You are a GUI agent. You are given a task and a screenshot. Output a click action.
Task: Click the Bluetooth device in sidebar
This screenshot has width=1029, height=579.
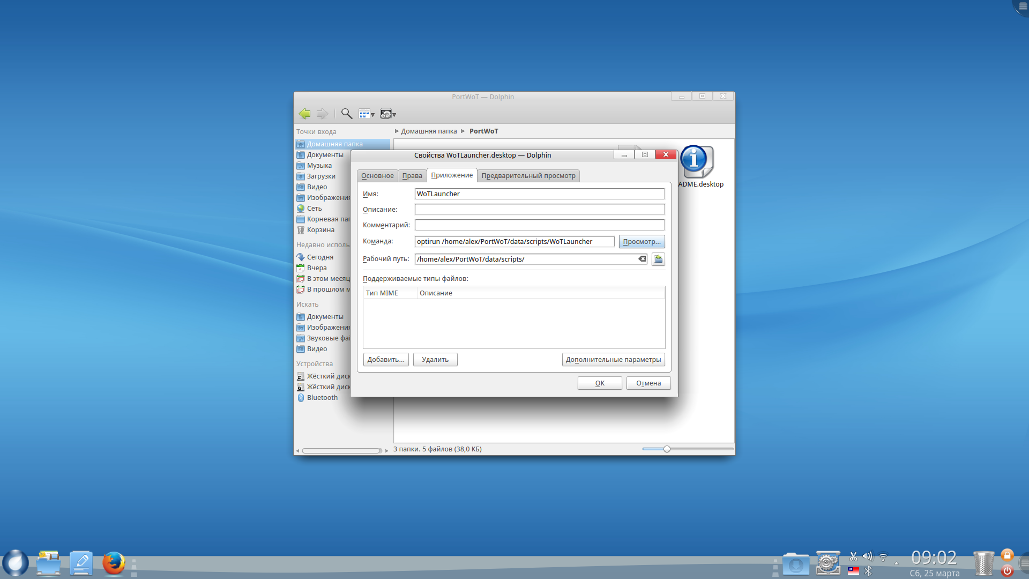322,398
